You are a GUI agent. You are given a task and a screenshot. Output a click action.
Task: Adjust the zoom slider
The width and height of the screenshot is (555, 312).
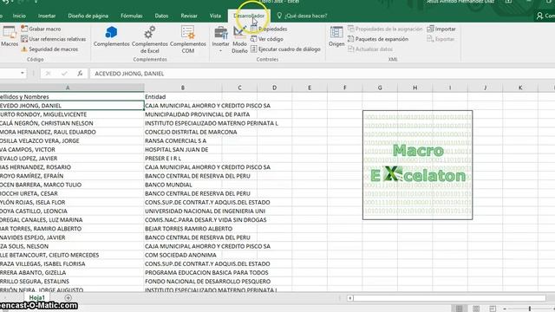pyautogui.click(x=530, y=309)
